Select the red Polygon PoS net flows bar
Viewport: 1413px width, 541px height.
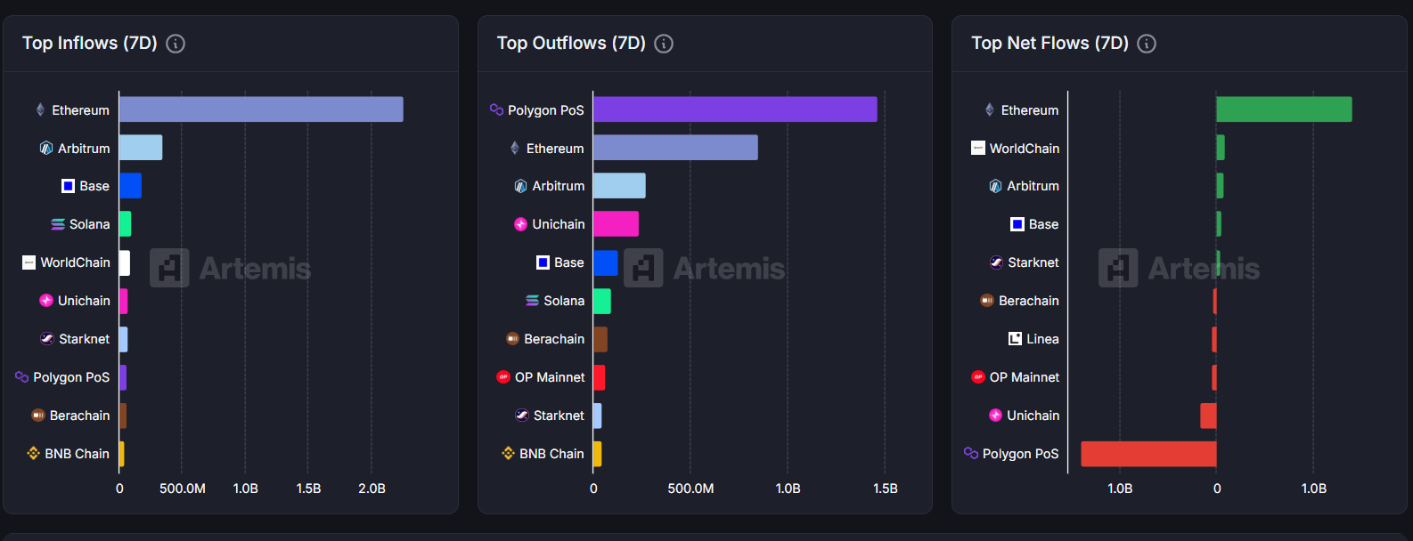(1148, 454)
